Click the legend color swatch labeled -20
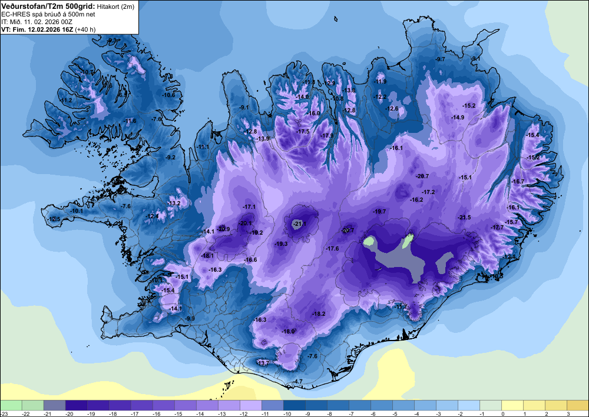Image resolution: width=589 pixels, height=417 pixels. pos(76,405)
